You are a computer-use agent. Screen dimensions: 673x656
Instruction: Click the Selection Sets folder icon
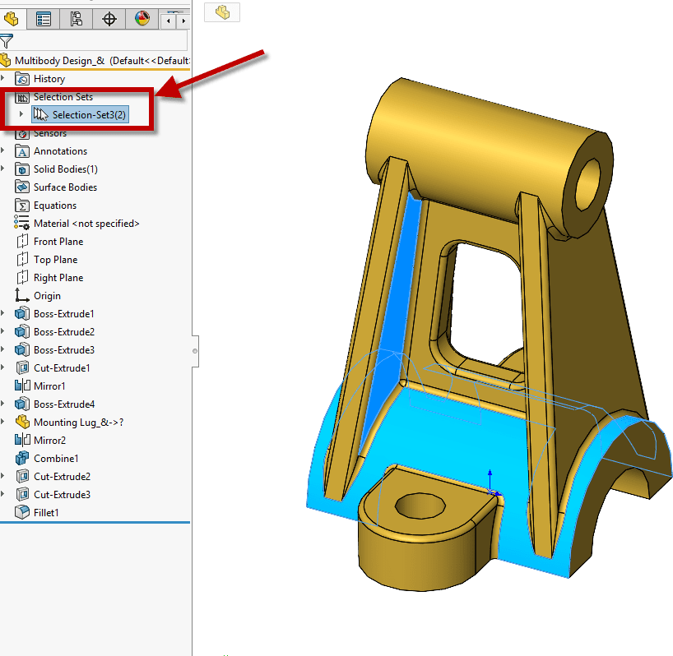[x=22, y=97]
